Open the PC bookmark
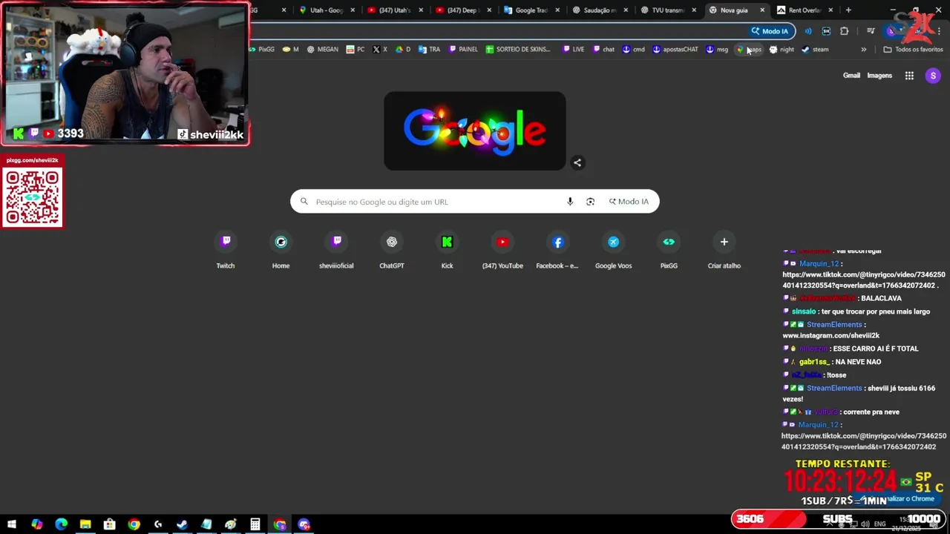Screen dimensions: 950x534 [356, 50]
